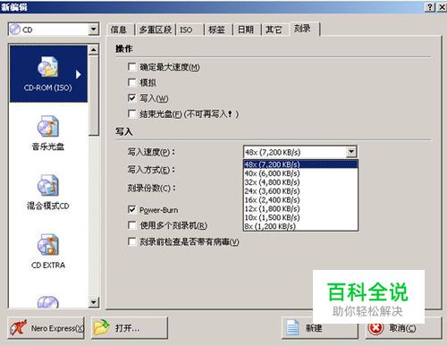Enable the 模拟 simulation checkbox
The height and width of the screenshot is (346, 447).
pos(131,82)
